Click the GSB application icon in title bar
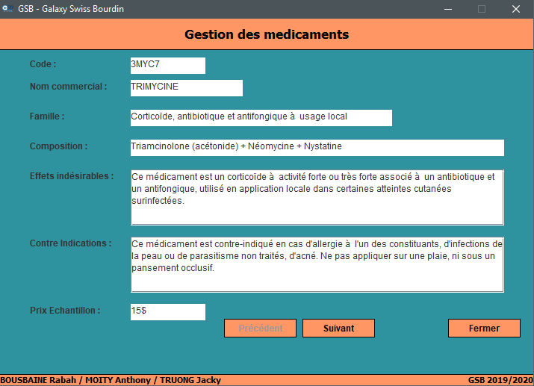 click(7, 9)
